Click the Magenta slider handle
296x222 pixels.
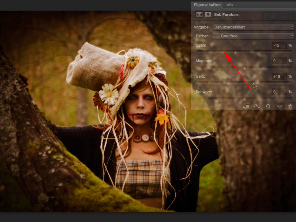click(245, 68)
